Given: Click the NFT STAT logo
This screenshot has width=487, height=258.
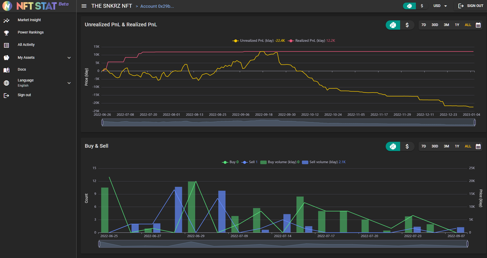Looking at the screenshot, I should (36, 6).
